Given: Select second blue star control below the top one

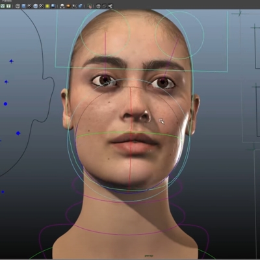Looking at the screenshot, I should tap(6, 82).
